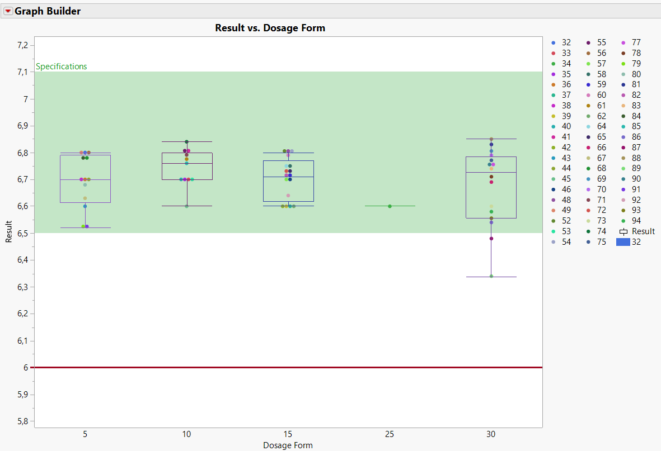Click the chart title Result vs. Dosage Form
This screenshot has height=451, width=661.
click(270, 28)
